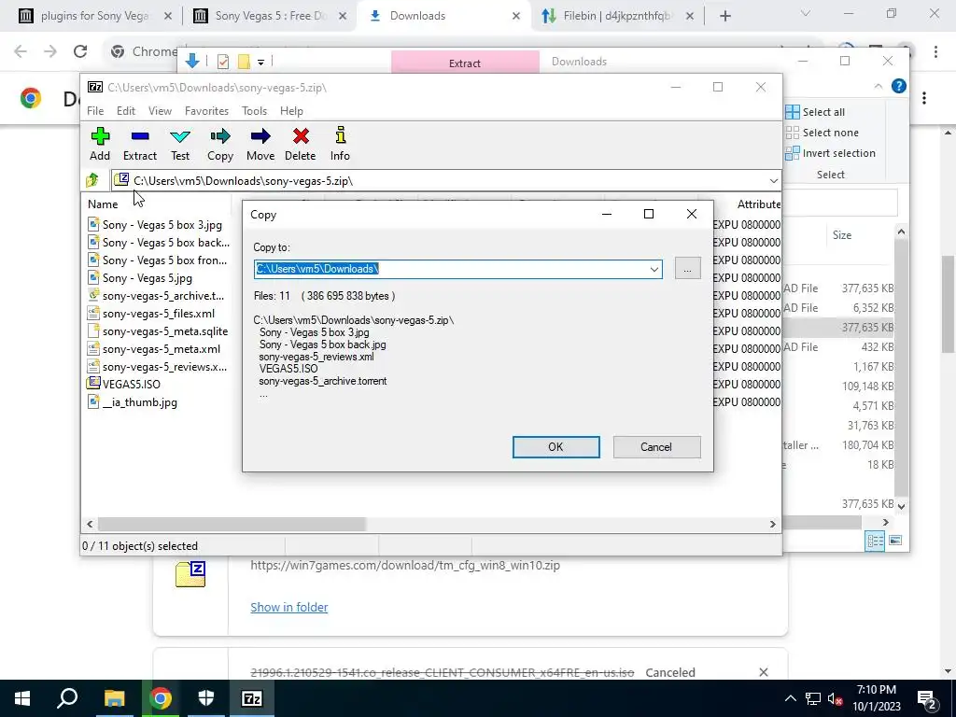Open a new Chrome tab
This screenshot has width=956, height=717.
tap(724, 16)
